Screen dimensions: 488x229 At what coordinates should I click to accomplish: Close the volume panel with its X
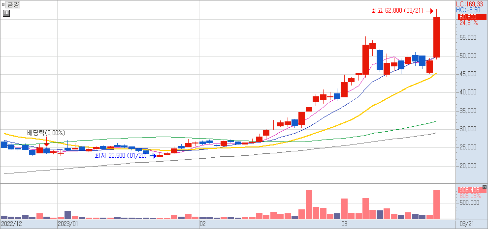click(x=484, y=187)
